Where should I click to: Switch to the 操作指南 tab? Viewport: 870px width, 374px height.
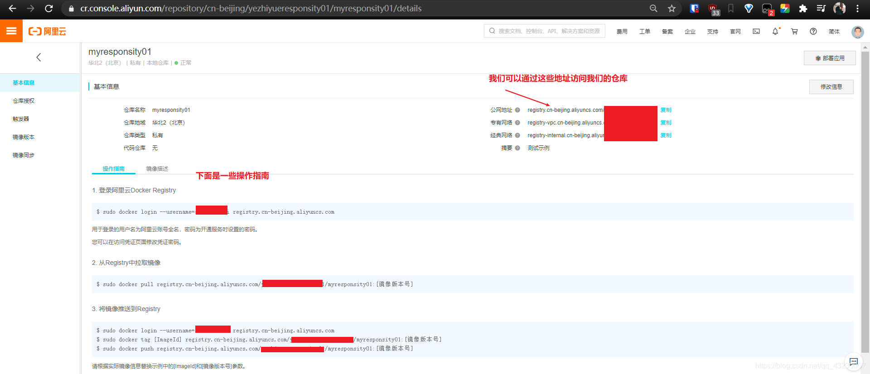114,169
